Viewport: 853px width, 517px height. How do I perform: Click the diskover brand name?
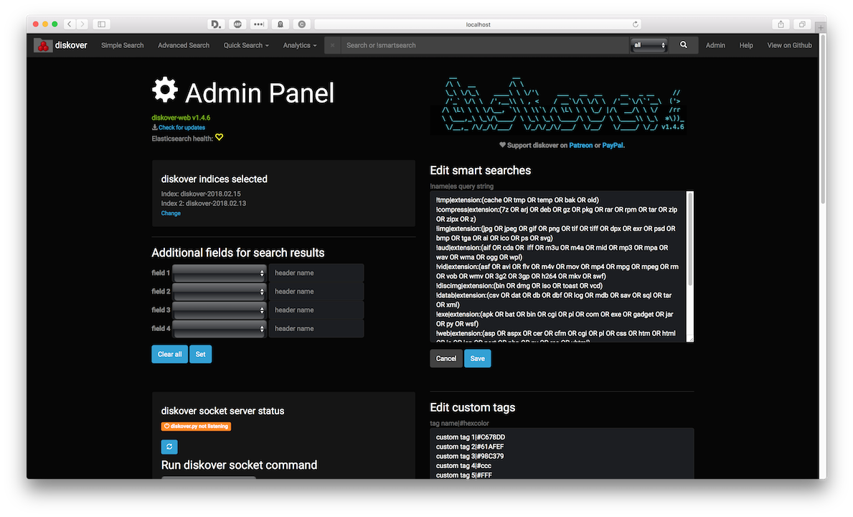coord(71,45)
